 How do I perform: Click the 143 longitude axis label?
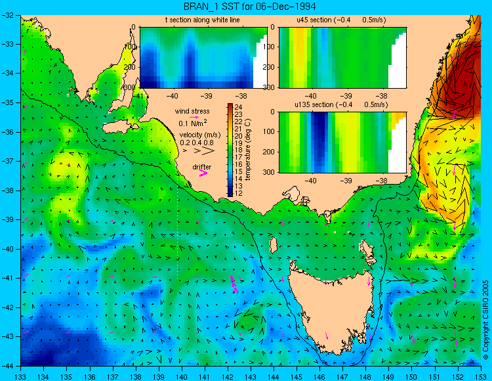click(x=251, y=377)
